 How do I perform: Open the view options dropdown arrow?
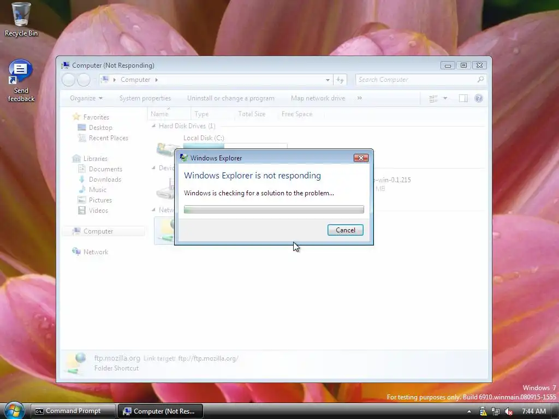[445, 98]
